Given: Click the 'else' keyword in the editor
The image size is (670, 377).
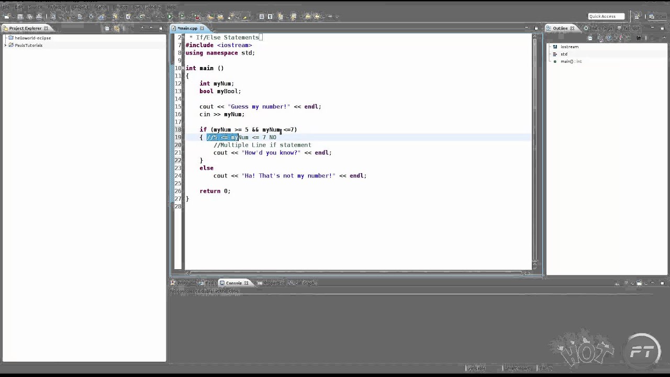Looking at the screenshot, I should coord(206,168).
